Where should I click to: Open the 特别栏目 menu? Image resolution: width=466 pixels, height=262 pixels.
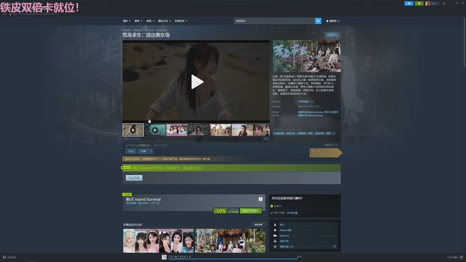[x=181, y=21]
